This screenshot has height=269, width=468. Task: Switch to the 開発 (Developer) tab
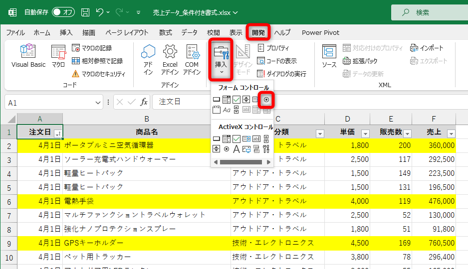coord(258,32)
